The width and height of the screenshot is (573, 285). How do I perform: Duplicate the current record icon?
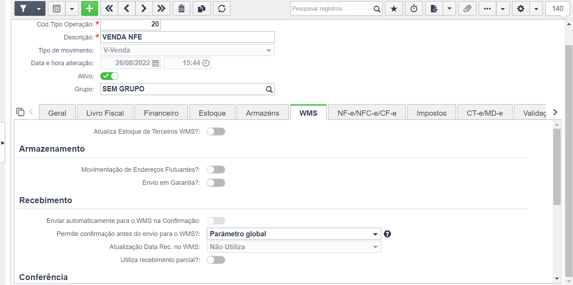coord(201,8)
